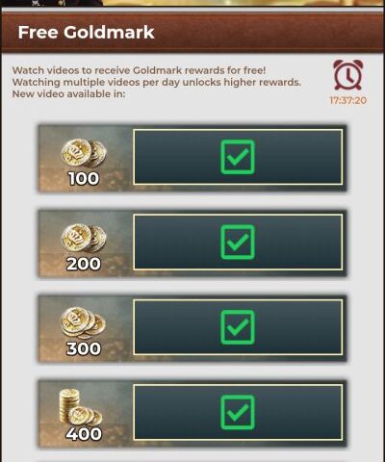Click the green checkmark for 100 reward

point(238,157)
